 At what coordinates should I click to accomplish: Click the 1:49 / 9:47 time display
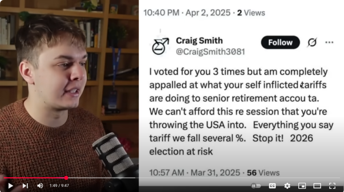(x=59, y=186)
